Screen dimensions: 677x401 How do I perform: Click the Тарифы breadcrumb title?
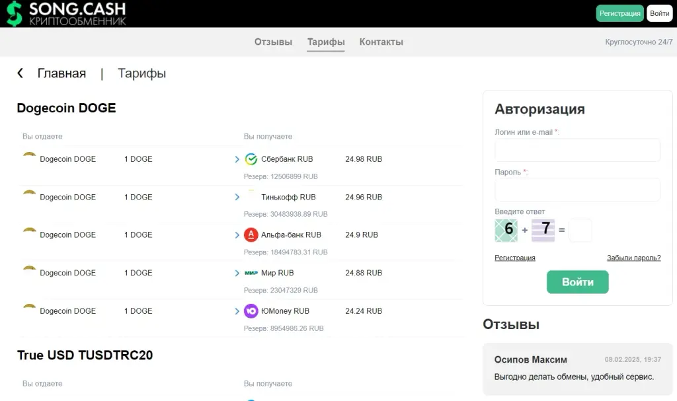tap(142, 73)
